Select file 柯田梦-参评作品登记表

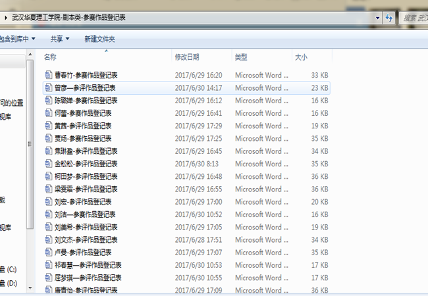click(86, 176)
